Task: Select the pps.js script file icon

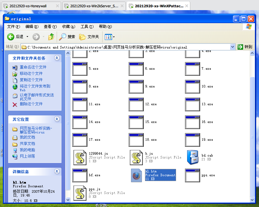Action: [x=80, y=193]
